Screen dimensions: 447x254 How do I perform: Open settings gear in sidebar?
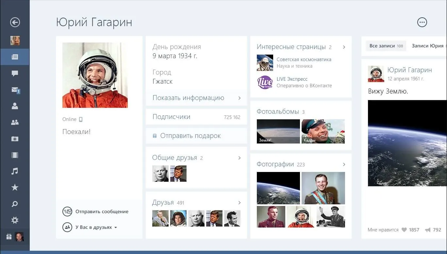[15, 220]
